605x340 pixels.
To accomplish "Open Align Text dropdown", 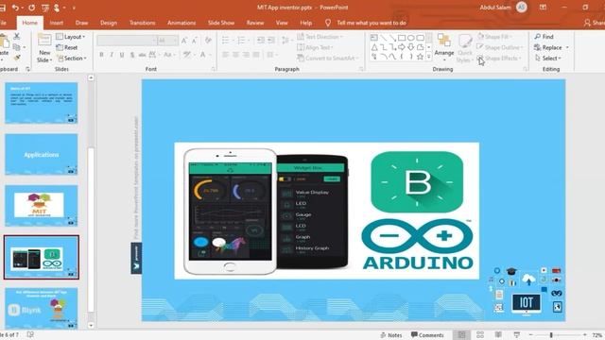I will tap(315, 47).
